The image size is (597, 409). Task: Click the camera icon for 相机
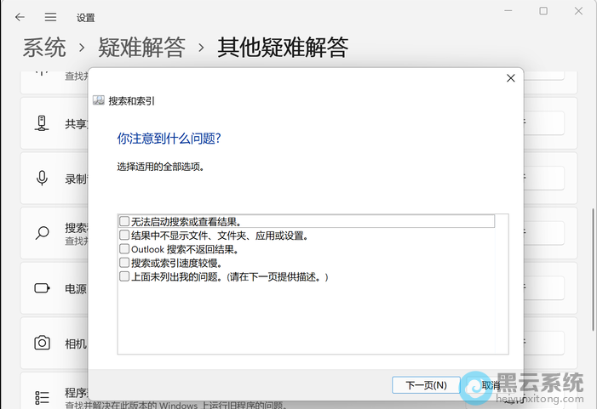point(42,344)
